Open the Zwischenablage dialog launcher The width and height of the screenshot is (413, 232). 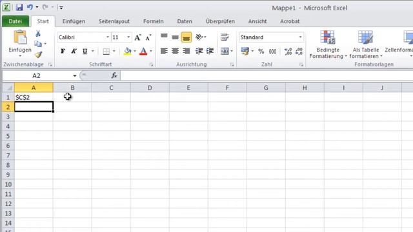click(50, 64)
